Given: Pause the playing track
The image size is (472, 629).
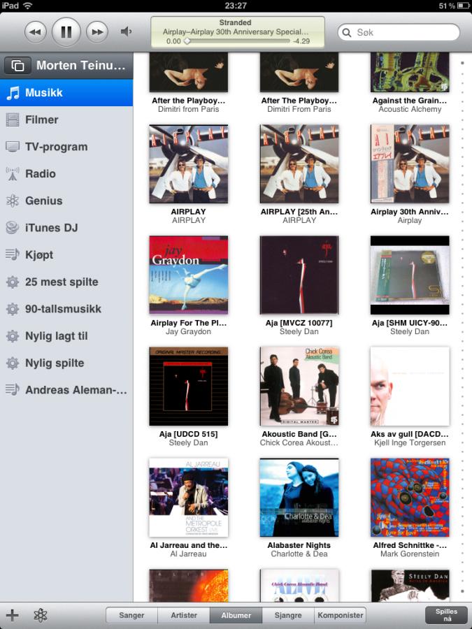Looking at the screenshot, I should [66, 31].
